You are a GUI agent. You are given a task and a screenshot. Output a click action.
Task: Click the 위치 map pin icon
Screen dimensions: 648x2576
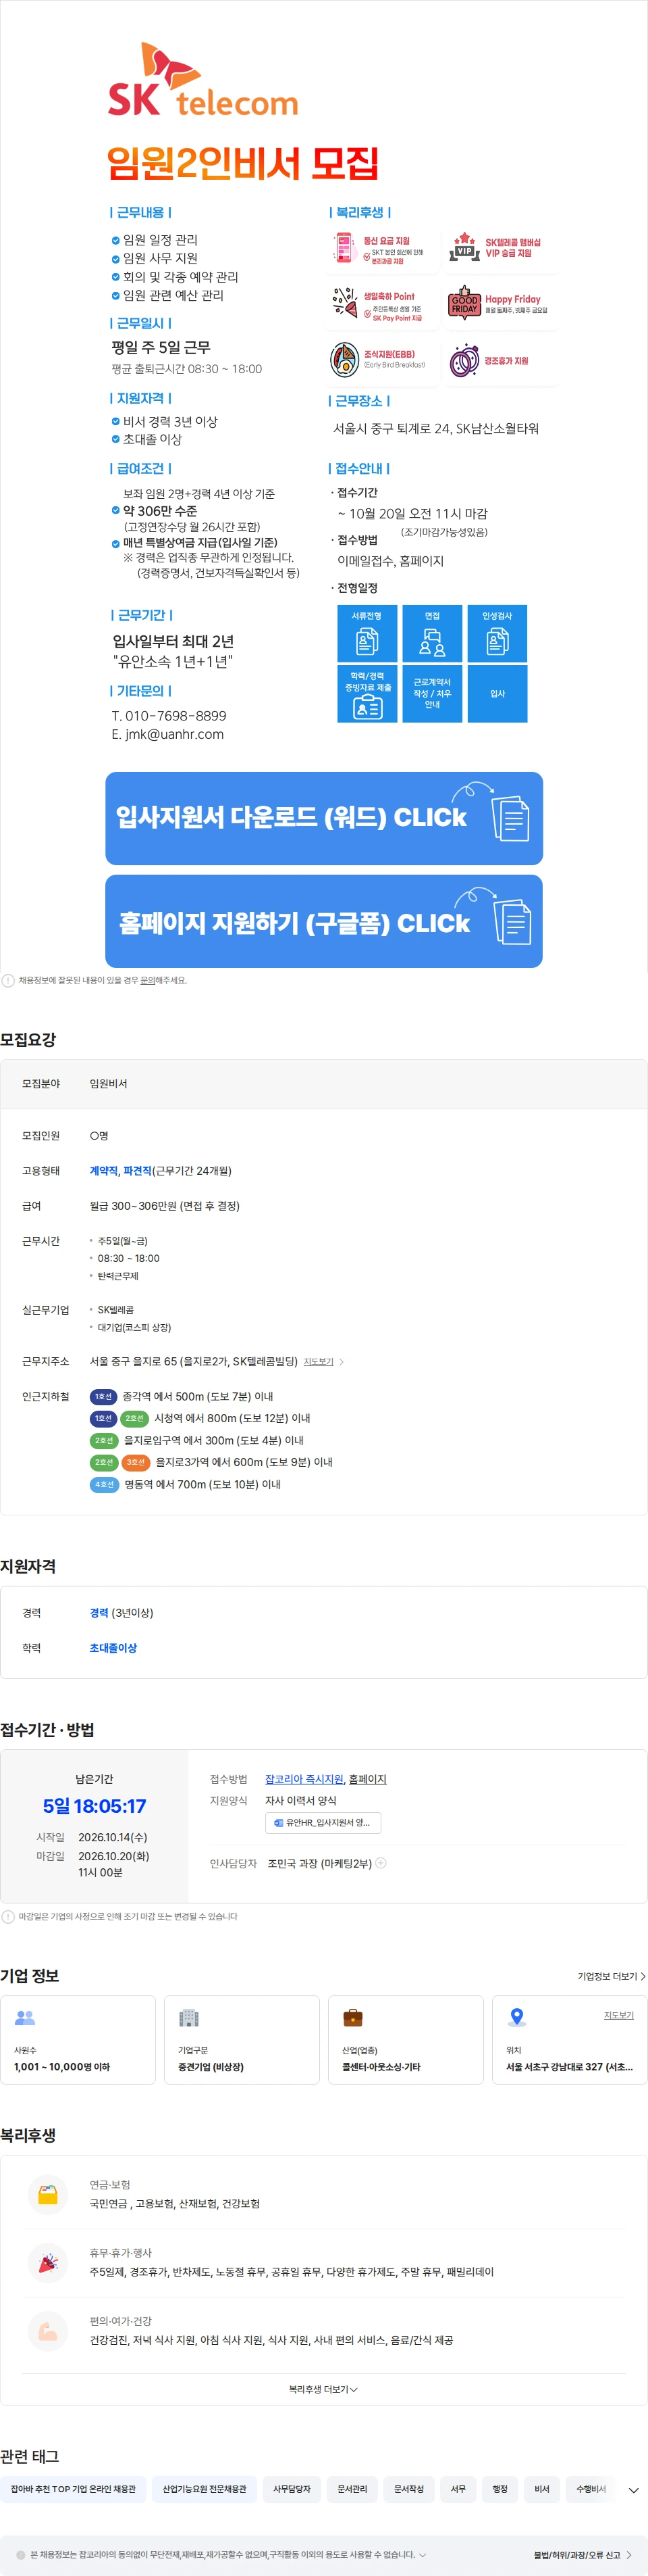click(516, 2018)
